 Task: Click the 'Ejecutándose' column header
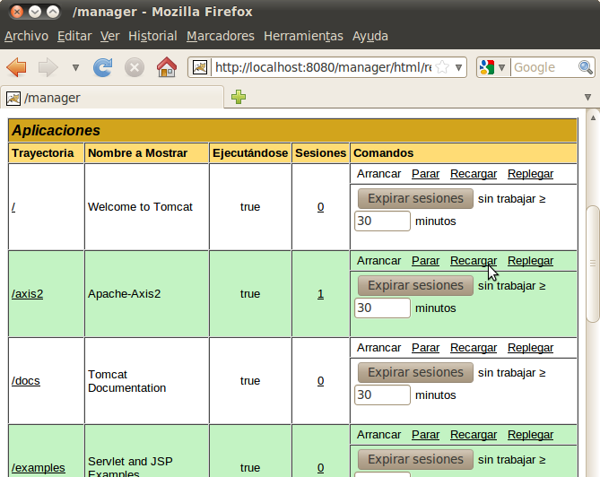tap(250, 153)
